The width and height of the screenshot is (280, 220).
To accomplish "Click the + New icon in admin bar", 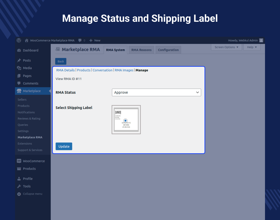I will pos(90,40).
